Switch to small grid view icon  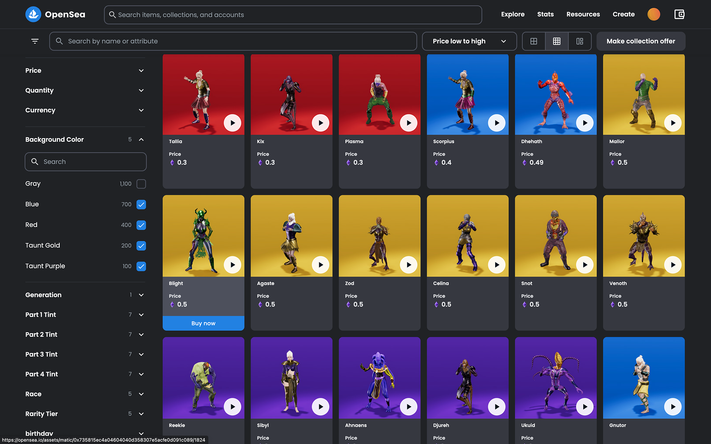[x=557, y=41]
